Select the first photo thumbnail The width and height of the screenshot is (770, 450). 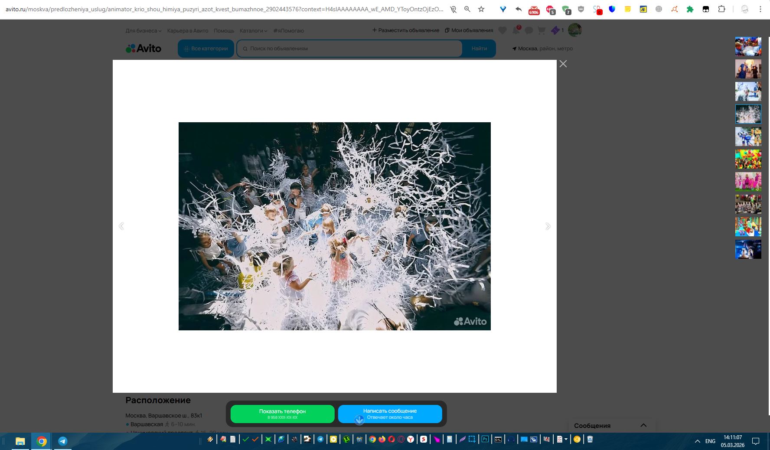click(x=748, y=46)
